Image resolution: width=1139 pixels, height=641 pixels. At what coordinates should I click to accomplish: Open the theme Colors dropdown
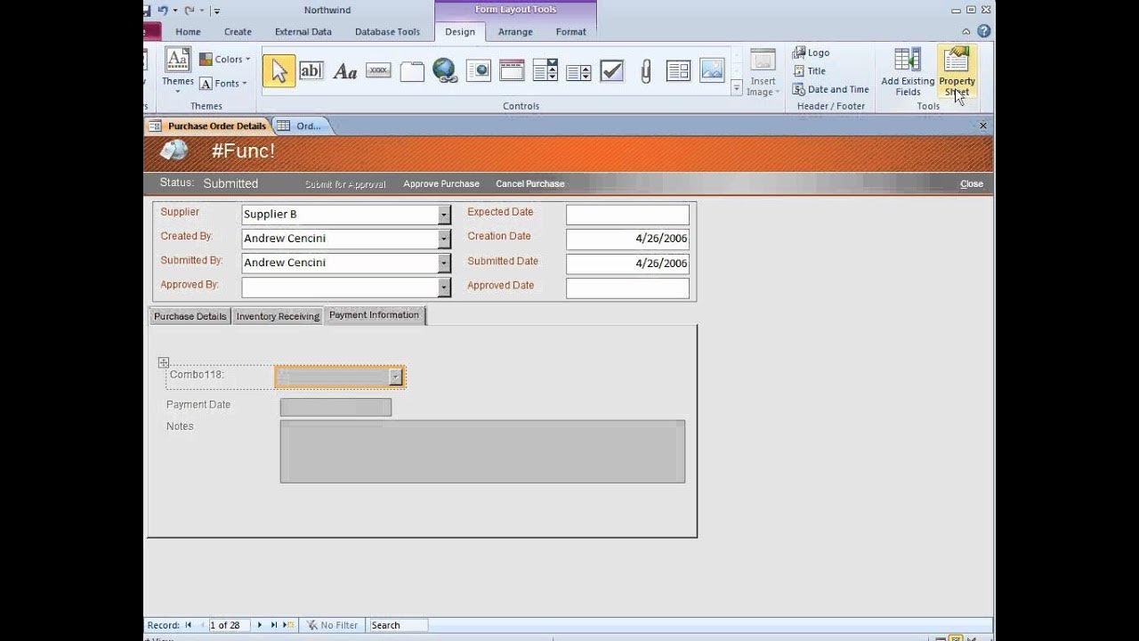coord(225,60)
